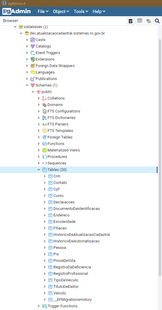The width and height of the screenshot is (162, 310).
Task: Select the Endereco table
Action: click(x=61, y=215)
